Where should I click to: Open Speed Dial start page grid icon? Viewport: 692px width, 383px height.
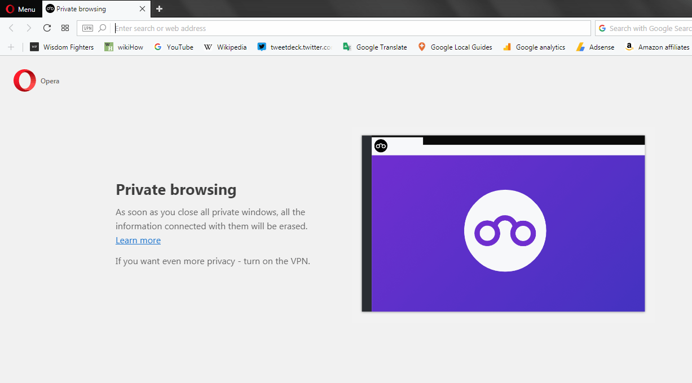(65, 28)
